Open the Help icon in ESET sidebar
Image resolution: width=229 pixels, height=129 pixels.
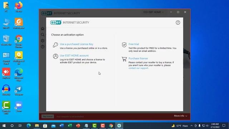pyautogui.click(x=43, y=47)
